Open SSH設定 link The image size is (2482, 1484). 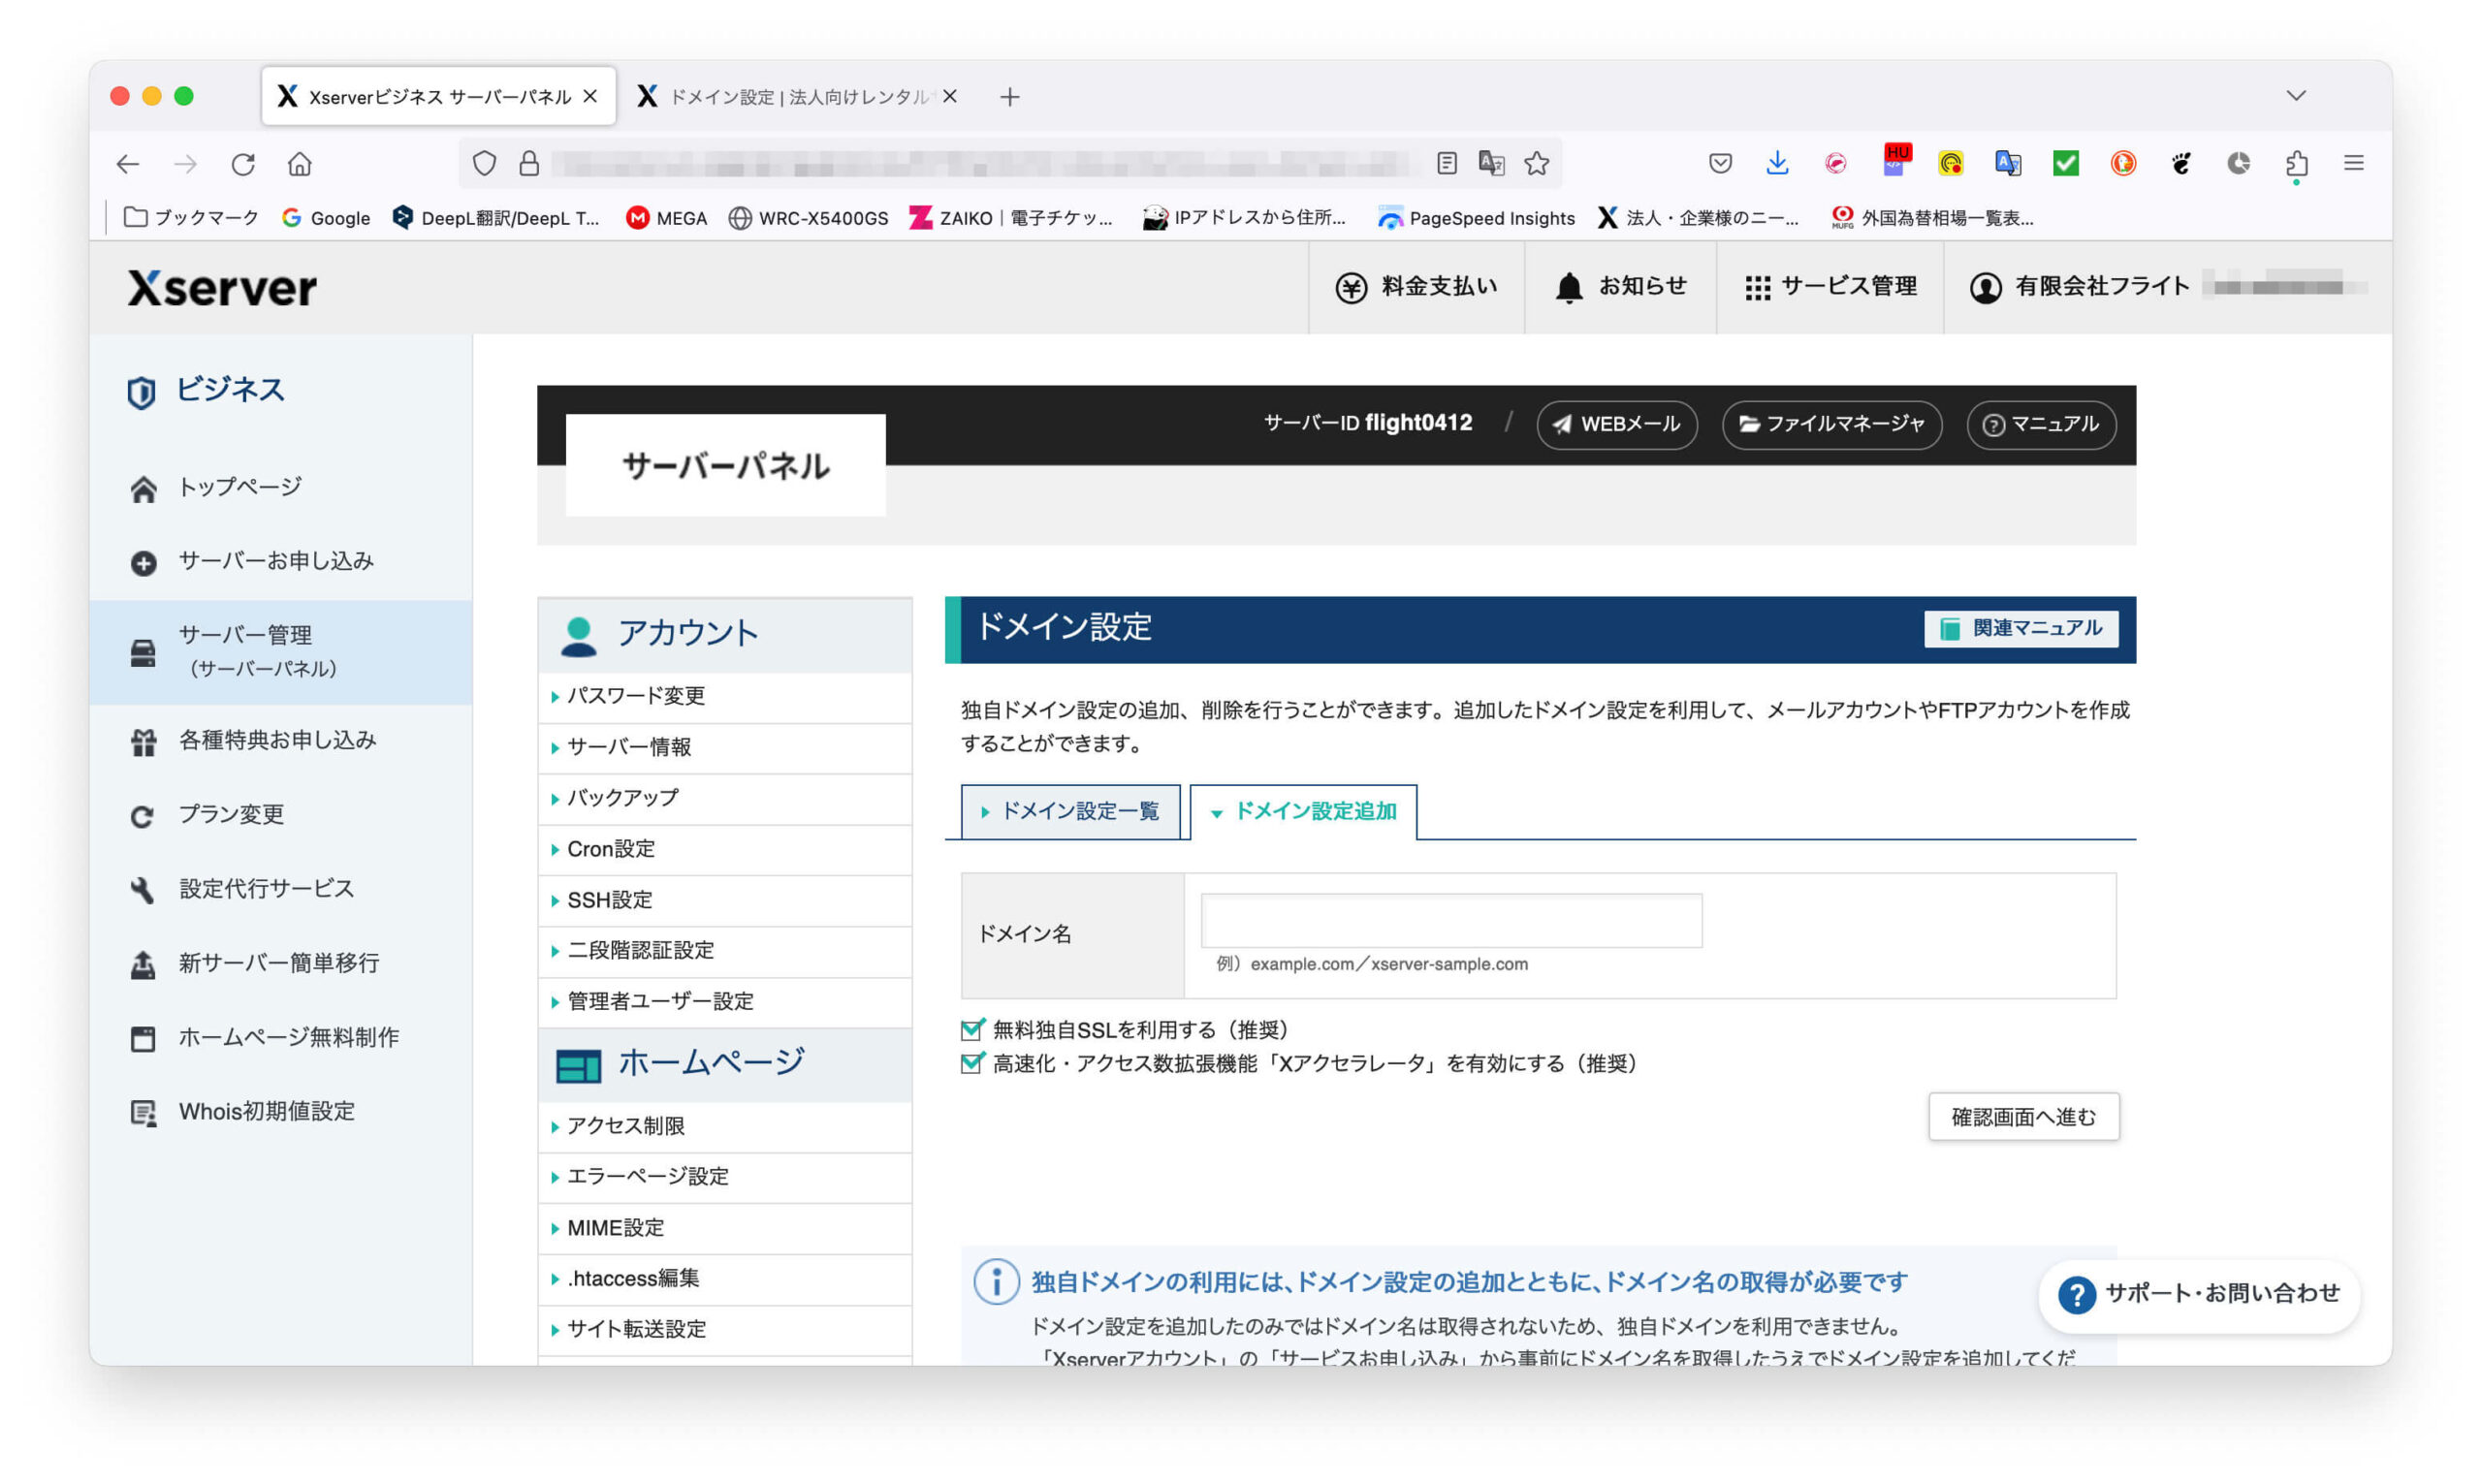[x=724, y=900]
